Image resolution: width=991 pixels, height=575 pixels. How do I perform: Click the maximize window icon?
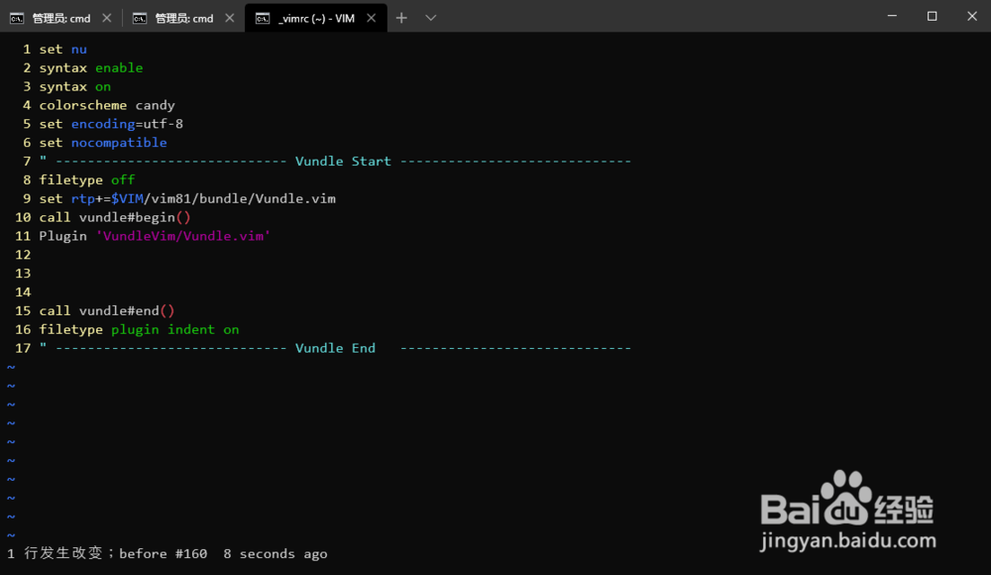932,16
